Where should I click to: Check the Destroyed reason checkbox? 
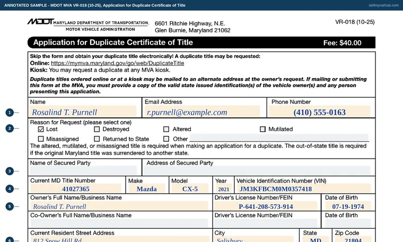click(x=97, y=129)
